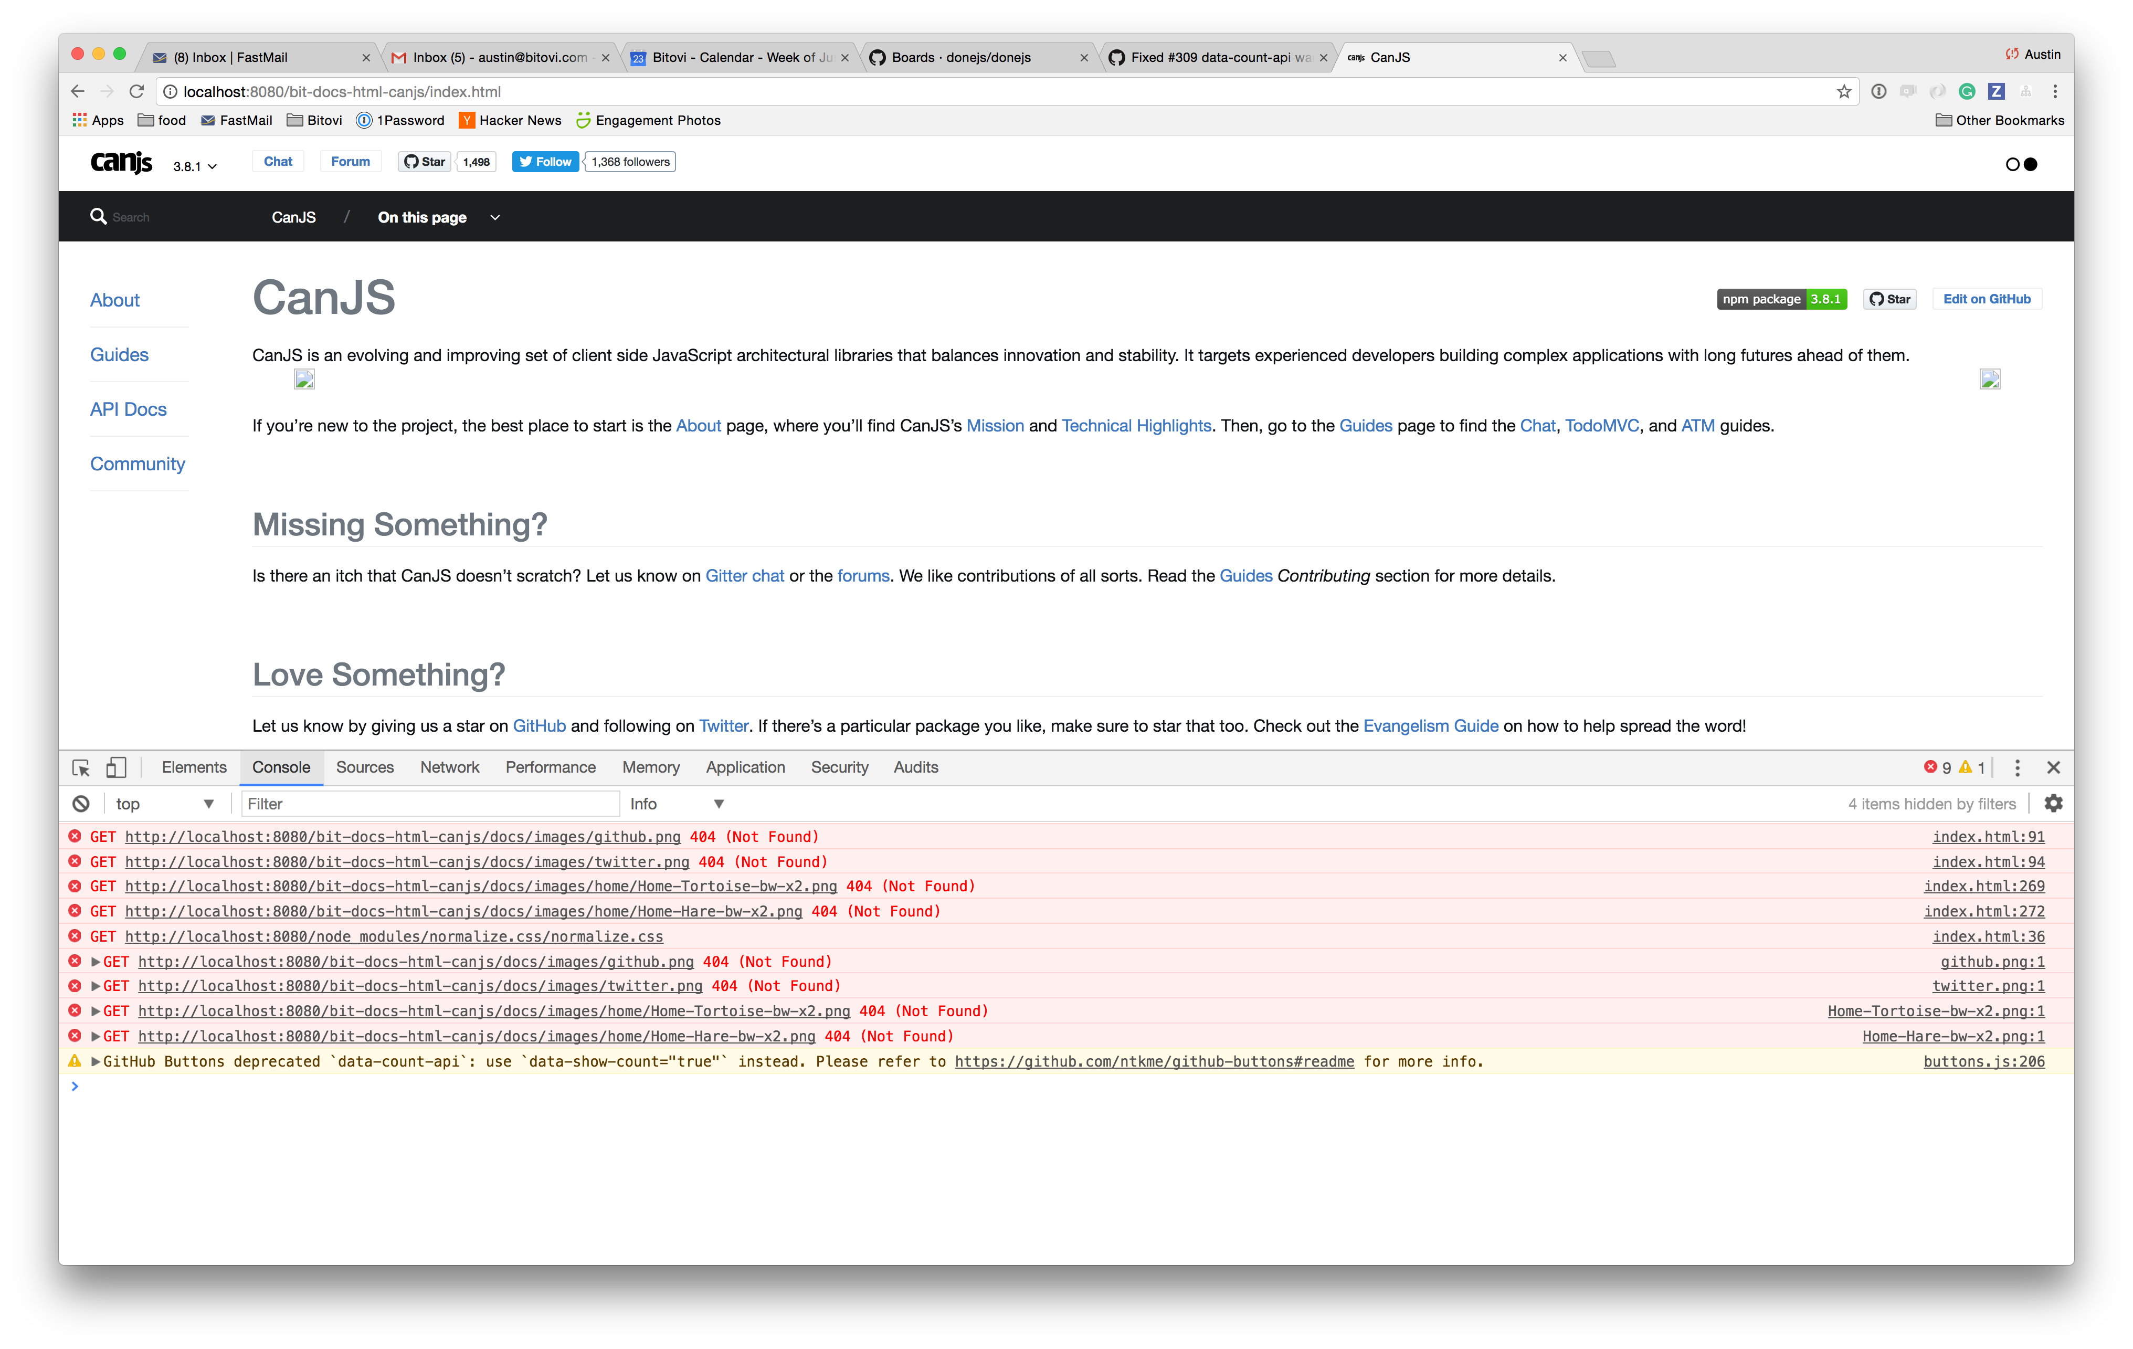Open the 3.8.1 version dropdown

[x=195, y=166]
